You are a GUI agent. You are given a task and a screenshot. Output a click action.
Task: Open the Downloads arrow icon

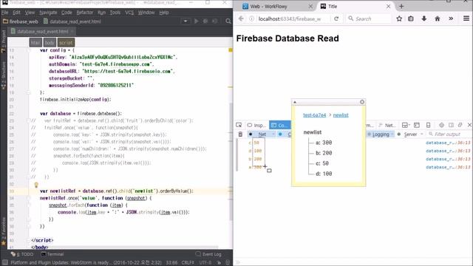point(423,18)
